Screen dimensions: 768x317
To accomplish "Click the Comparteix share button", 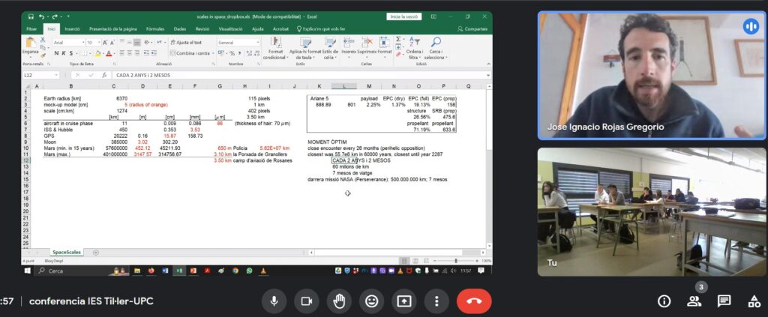I will pyautogui.click(x=472, y=28).
